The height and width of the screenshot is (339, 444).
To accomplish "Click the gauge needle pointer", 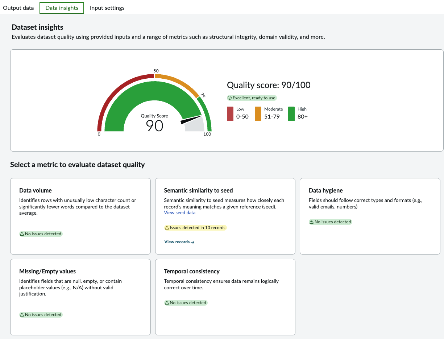I will (x=191, y=120).
